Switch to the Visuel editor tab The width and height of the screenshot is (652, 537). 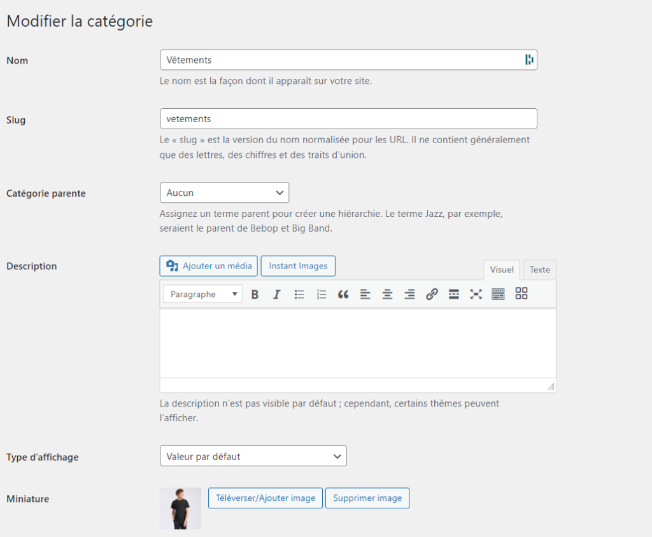(502, 270)
